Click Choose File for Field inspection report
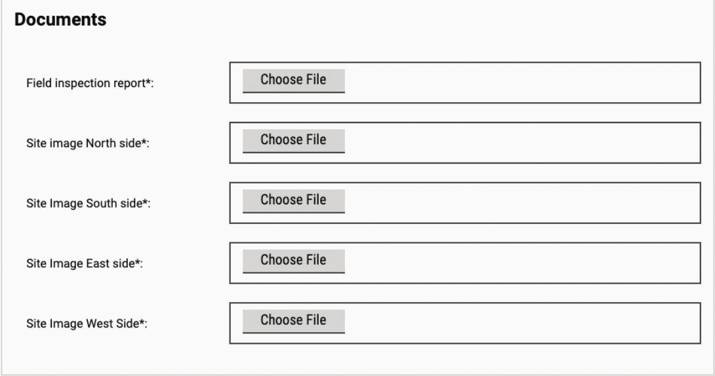 [x=293, y=81]
